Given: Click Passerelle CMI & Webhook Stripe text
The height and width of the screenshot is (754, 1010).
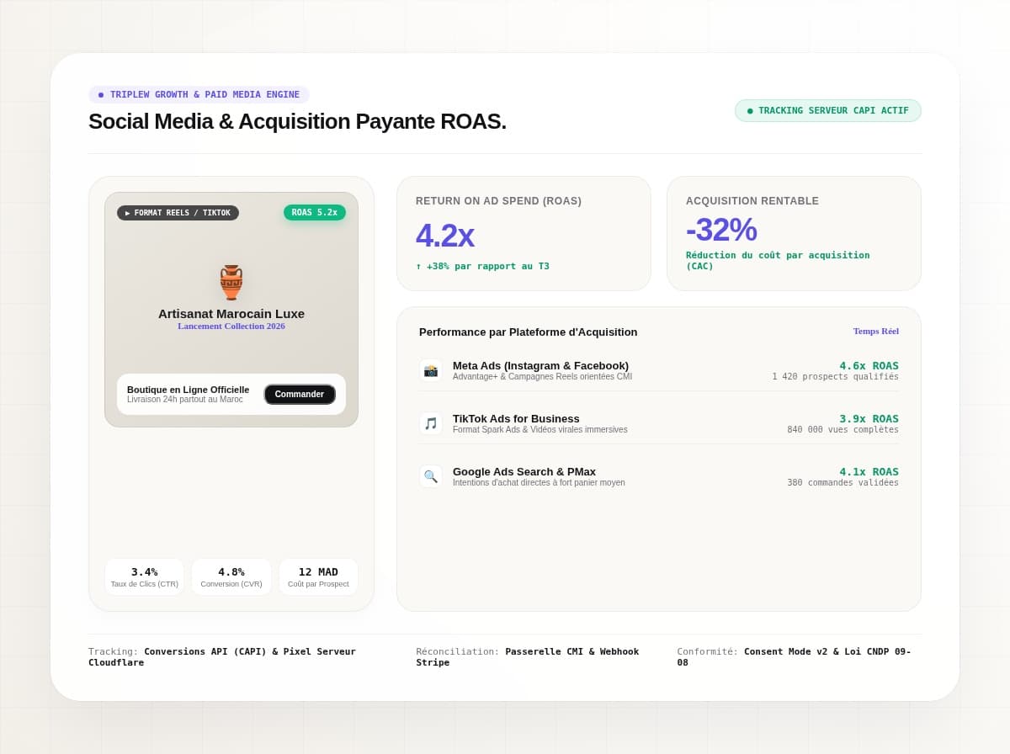Looking at the screenshot, I should (528, 657).
